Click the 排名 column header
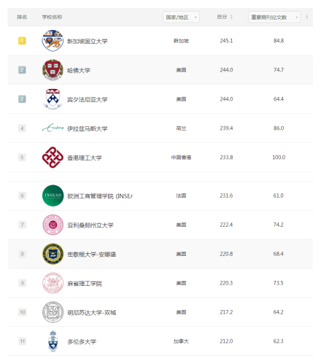Image resolution: width=321 pixels, height=364 pixels. pos(22,17)
